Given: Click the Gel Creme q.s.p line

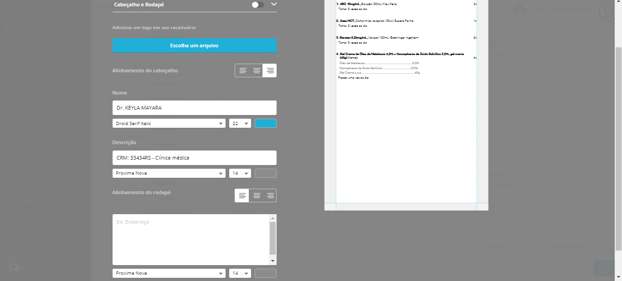Looking at the screenshot, I should pos(380,72).
